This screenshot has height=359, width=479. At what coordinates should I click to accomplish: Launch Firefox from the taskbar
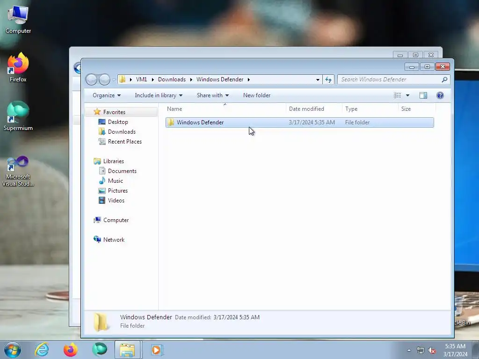click(x=71, y=350)
